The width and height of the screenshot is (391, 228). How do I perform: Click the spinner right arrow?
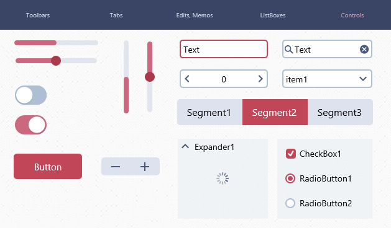click(260, 79)
